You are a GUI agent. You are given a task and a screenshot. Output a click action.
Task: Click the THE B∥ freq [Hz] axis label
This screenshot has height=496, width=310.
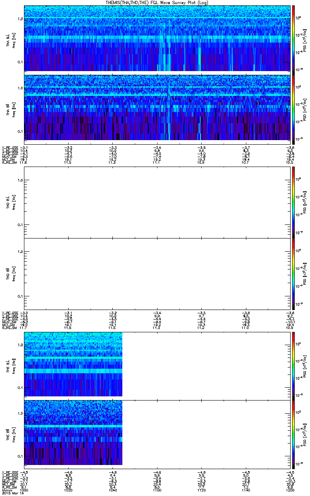[x=14, y=434]
